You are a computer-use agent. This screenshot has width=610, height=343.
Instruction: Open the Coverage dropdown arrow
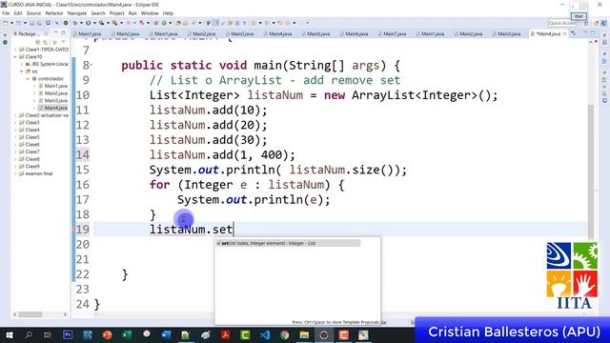tap(108, 23)
